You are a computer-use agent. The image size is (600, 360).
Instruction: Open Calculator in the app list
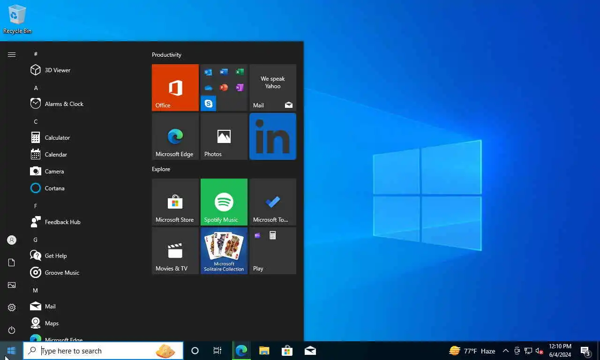tap(84, 137)
